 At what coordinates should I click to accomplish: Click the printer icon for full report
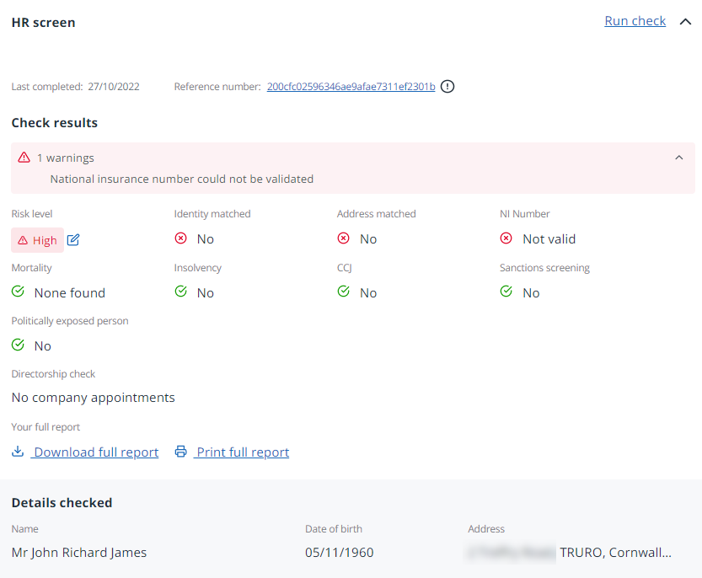pyautogui.click(x=180, y=452)
